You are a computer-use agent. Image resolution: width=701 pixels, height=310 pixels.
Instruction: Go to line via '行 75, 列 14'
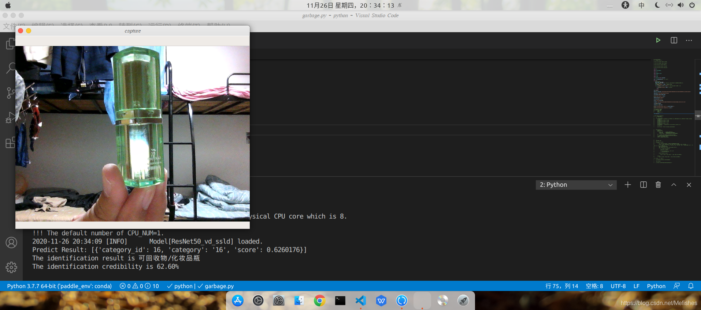click(x=562, y=286)
